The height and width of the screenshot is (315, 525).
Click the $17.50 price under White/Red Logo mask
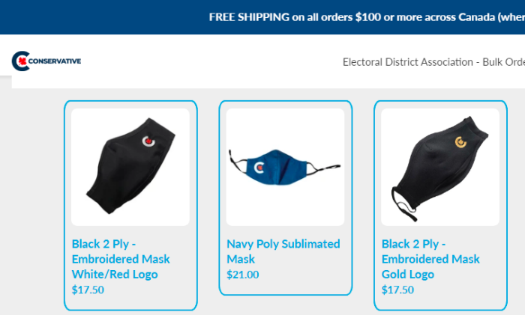[x=88, y=290]
